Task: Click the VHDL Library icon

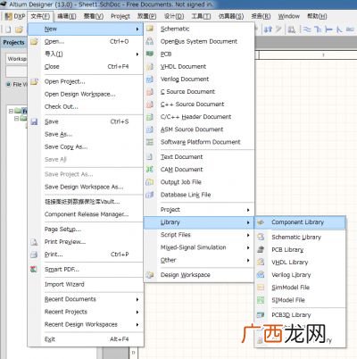Action: pos(261,262)
